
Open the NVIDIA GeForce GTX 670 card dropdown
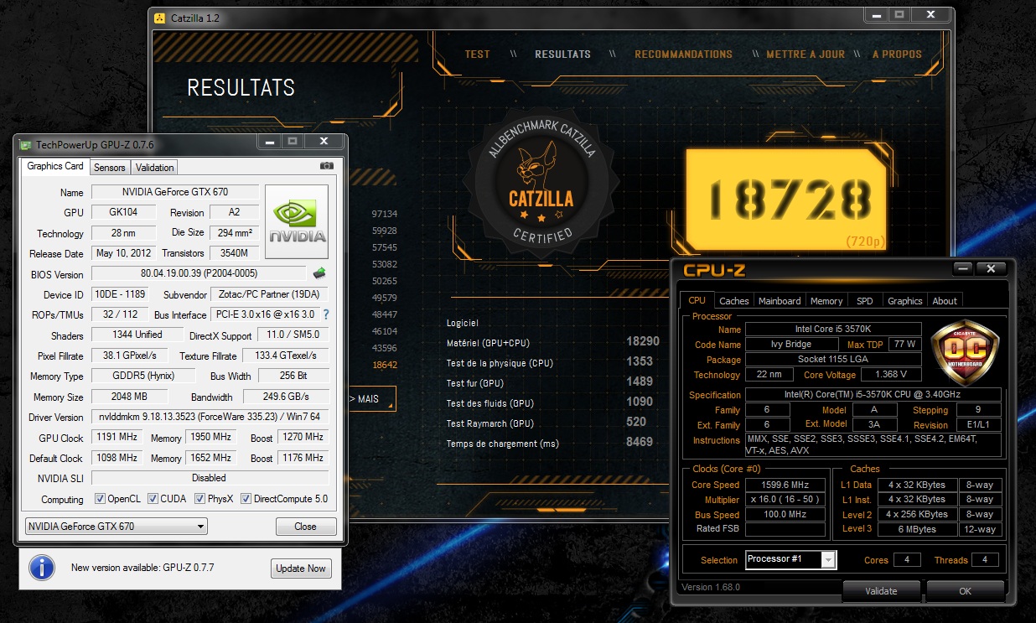pos(116,527)
